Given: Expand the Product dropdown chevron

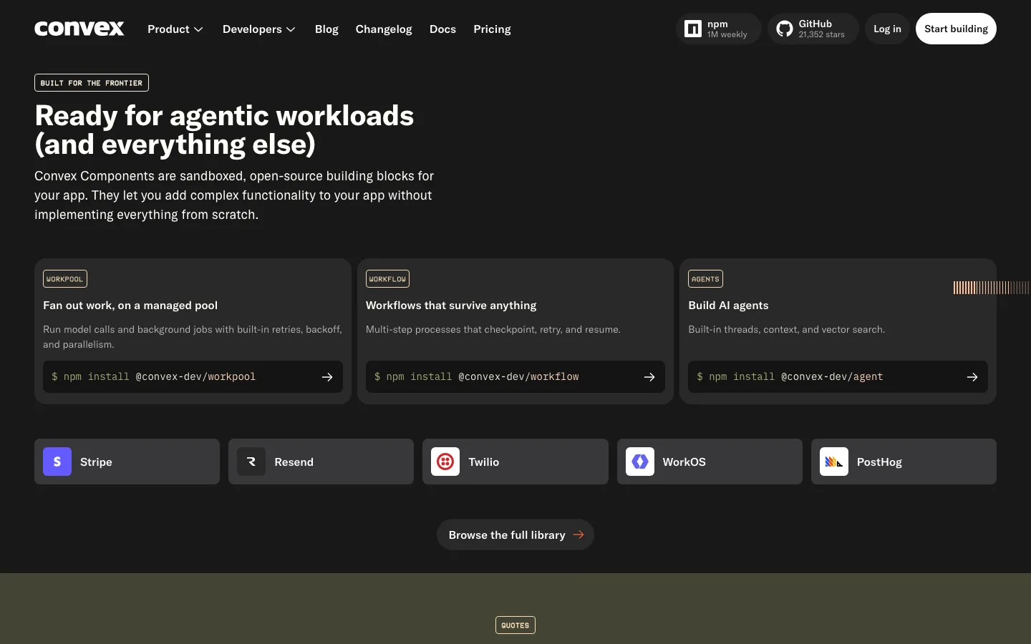Looking at the screenshot, I should (x=198, y=29).
